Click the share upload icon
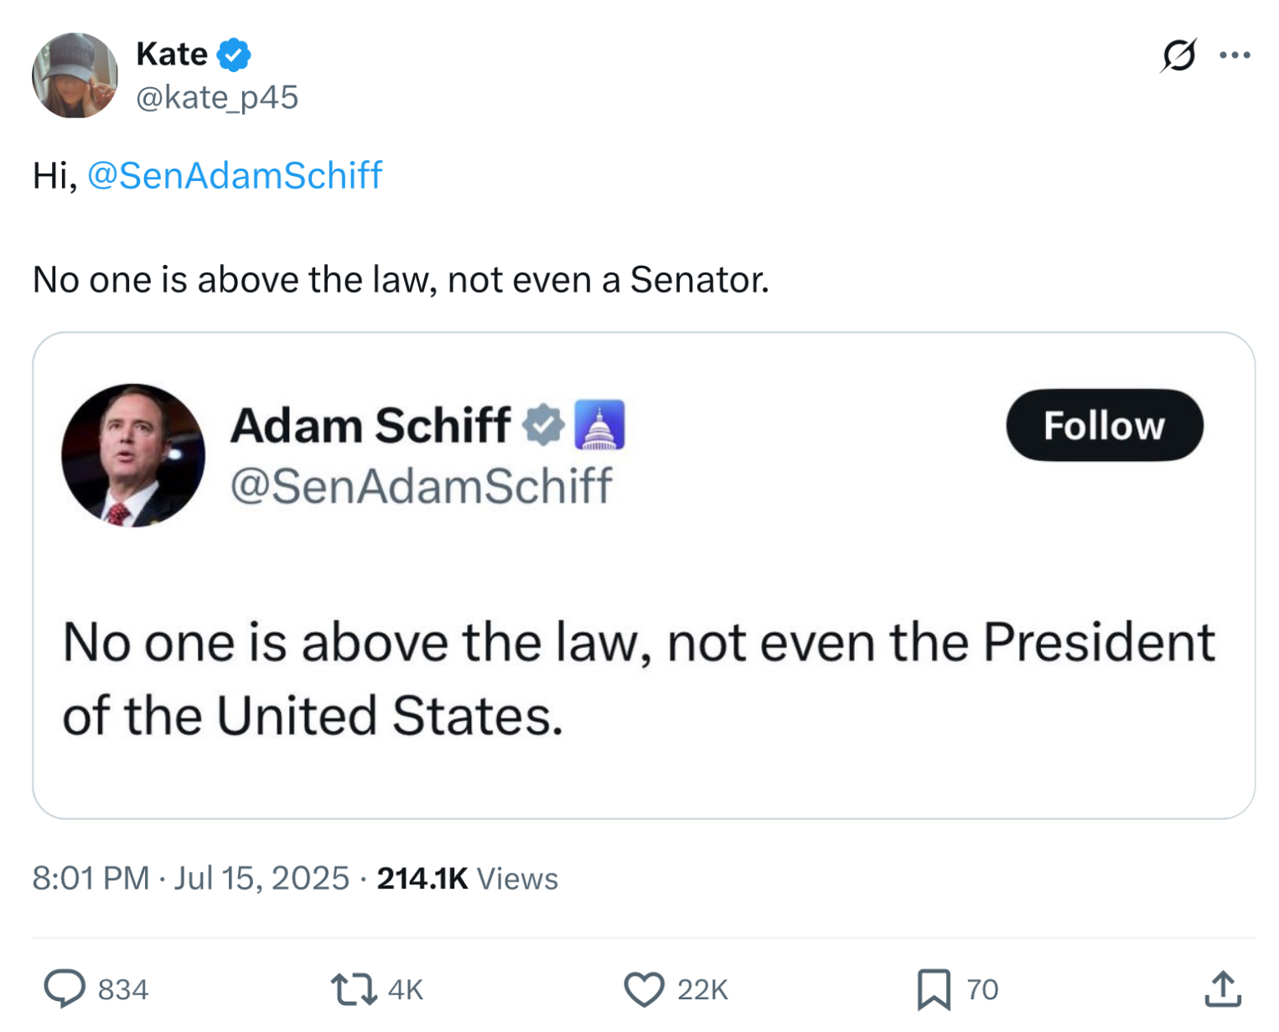The height and width of the screenshot is (1032, 1279). pyautogui.click(x=1223, y=988)
